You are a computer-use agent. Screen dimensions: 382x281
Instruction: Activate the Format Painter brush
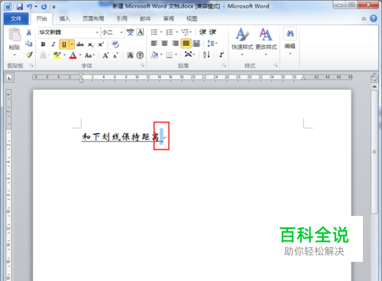pyautogui.click(x=29, y=54)
